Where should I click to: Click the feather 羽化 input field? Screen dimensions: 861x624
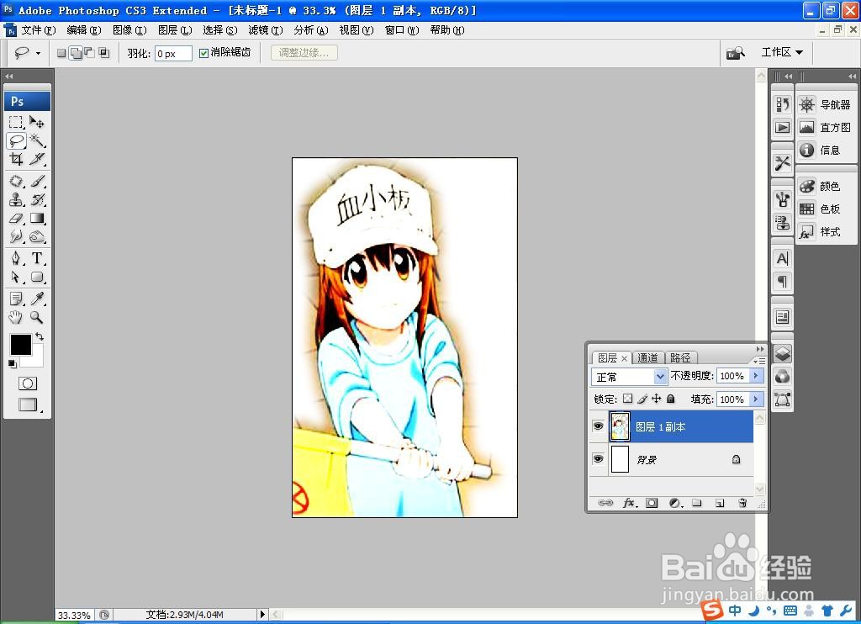click(173, 53)
